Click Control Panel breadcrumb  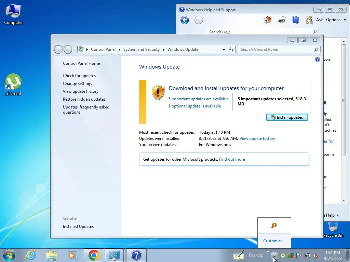(x=103, y=49)
